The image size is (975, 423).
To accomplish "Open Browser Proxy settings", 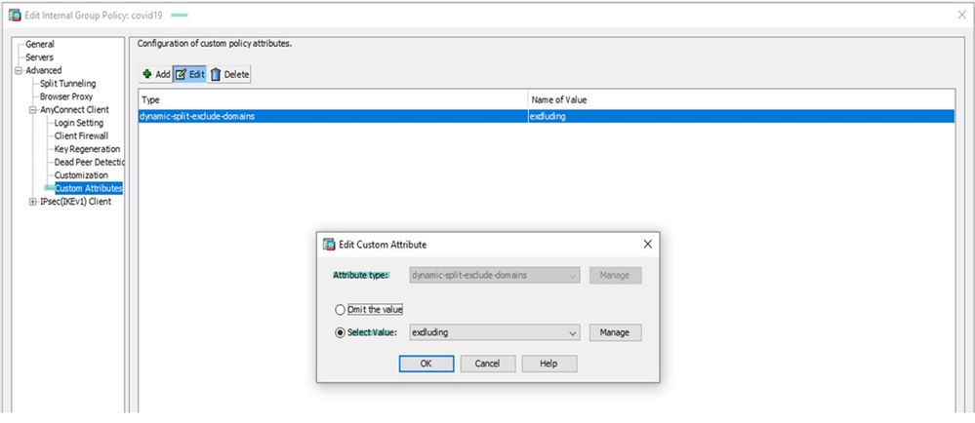I will coord(66,96).
